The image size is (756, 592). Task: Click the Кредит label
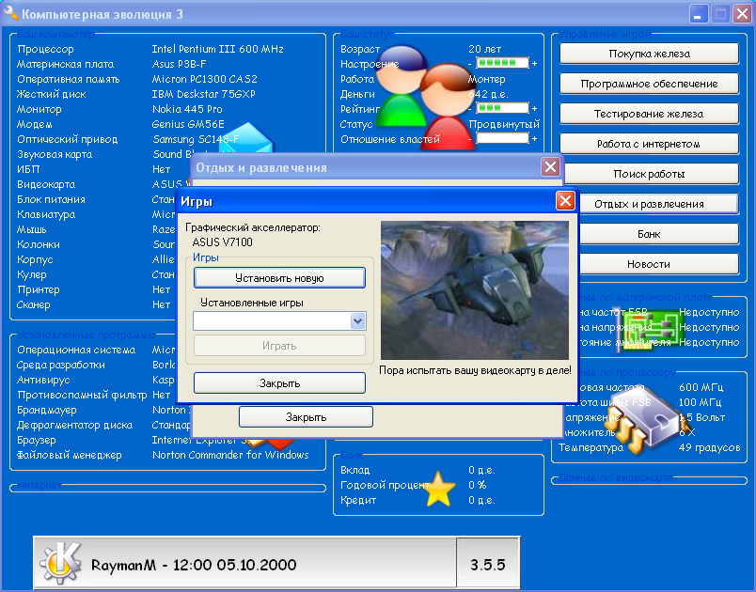point(358,500)
